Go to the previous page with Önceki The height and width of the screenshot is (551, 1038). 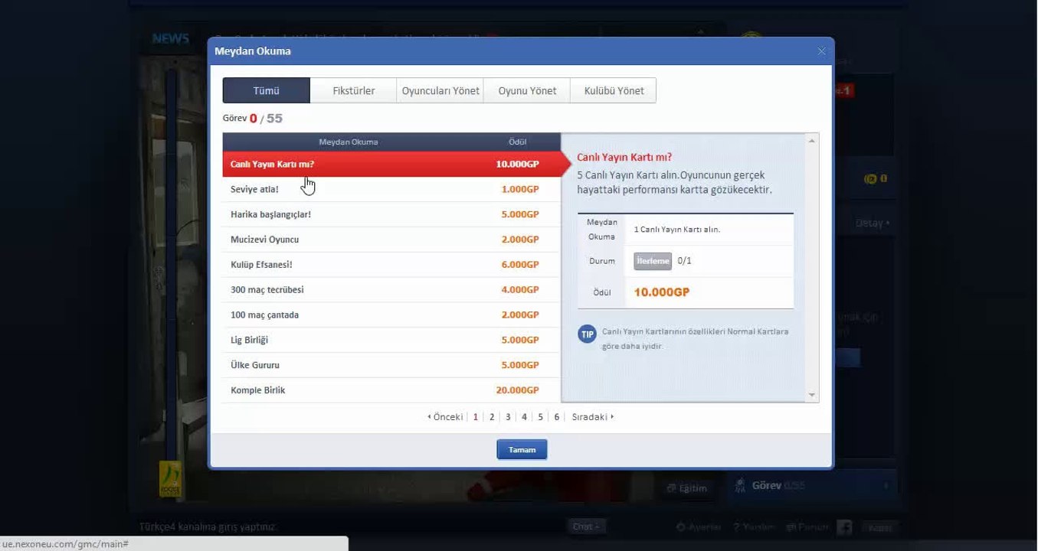pyautogui.click(x=445, y=417)
